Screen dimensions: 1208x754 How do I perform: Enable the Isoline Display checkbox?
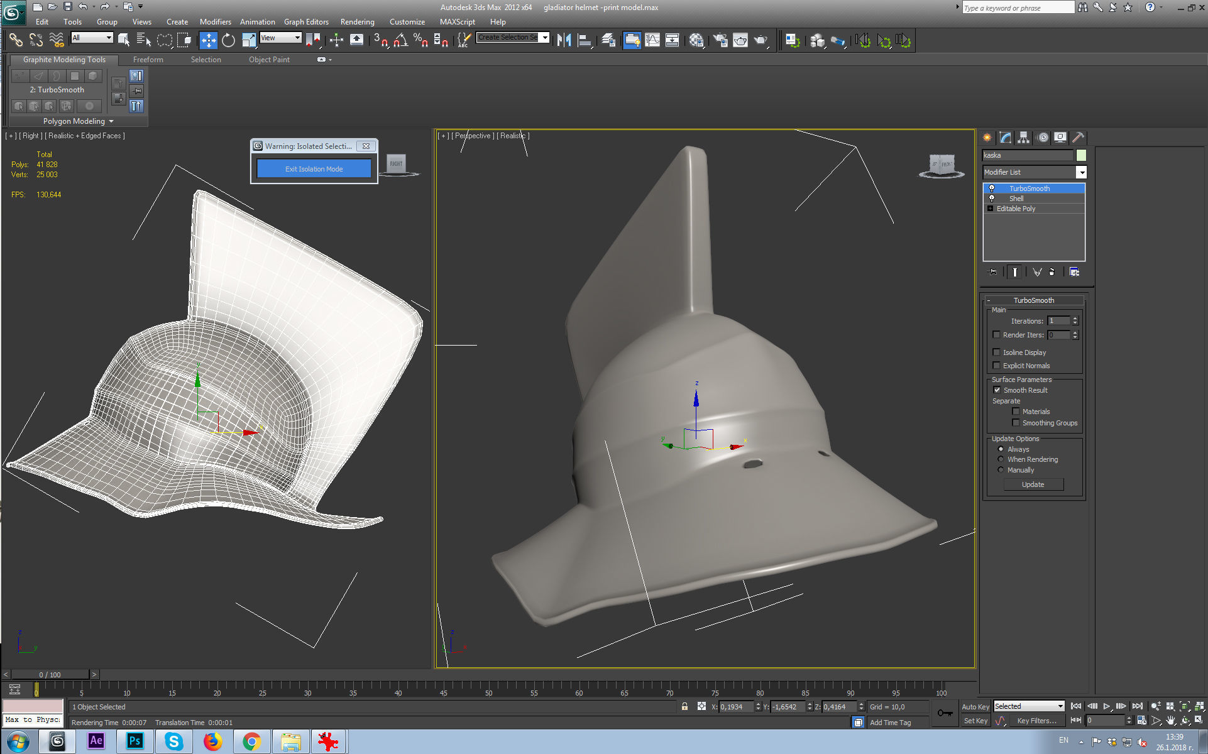(996, 352)
